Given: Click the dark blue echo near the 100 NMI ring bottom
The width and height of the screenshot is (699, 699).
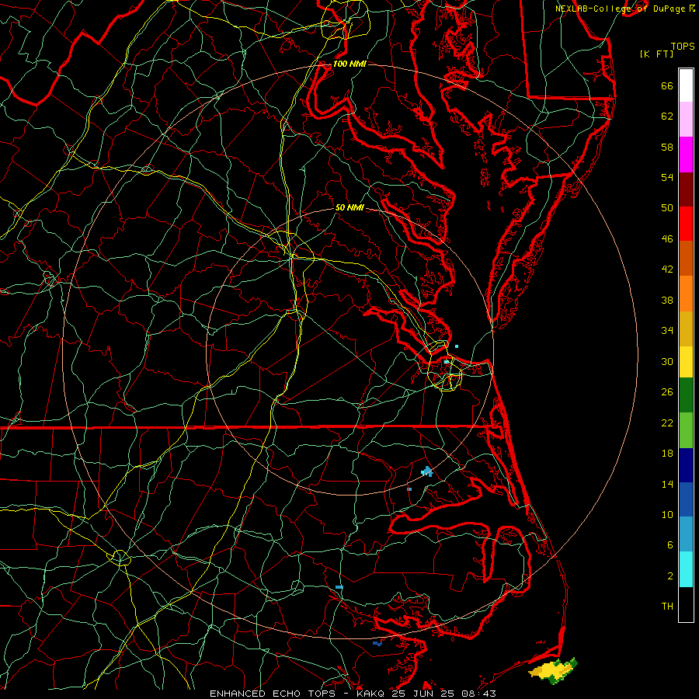Looking at the screenshot, I should tap(377, 643).
